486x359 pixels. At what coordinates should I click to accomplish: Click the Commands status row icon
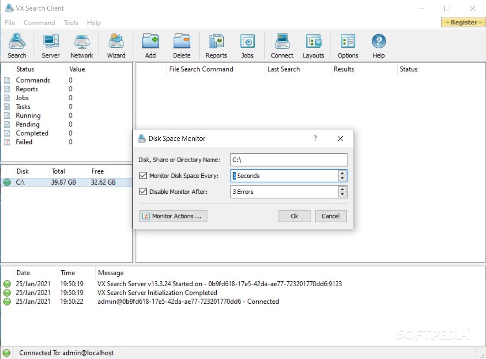click(x=7, y=80)
